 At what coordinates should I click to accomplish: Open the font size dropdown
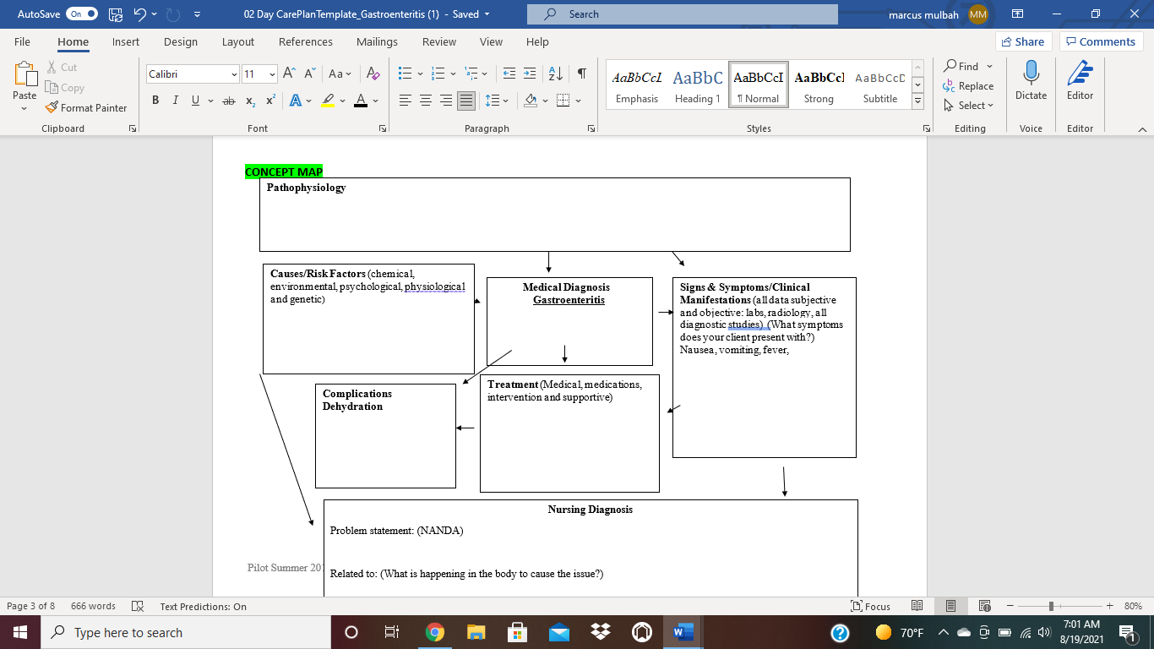pos(272,74)
